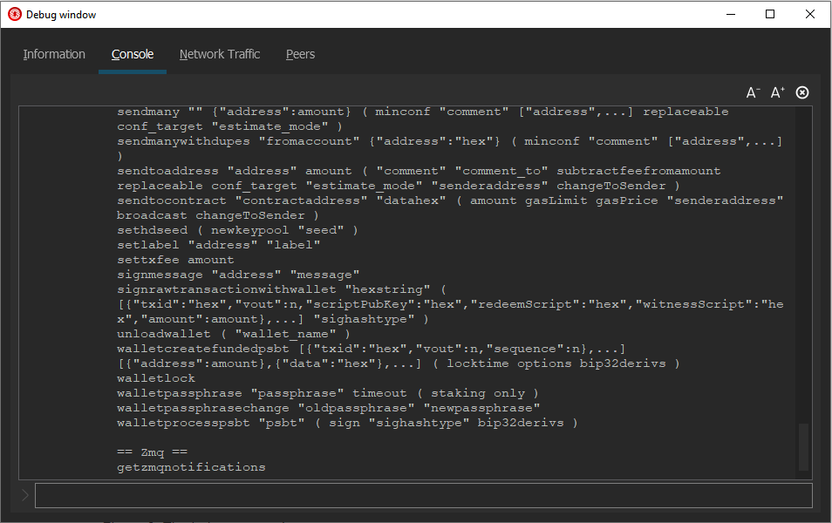Viewport: 832px width, 523px height.
Task: Select the Console tab
Action: pos(133,54)
